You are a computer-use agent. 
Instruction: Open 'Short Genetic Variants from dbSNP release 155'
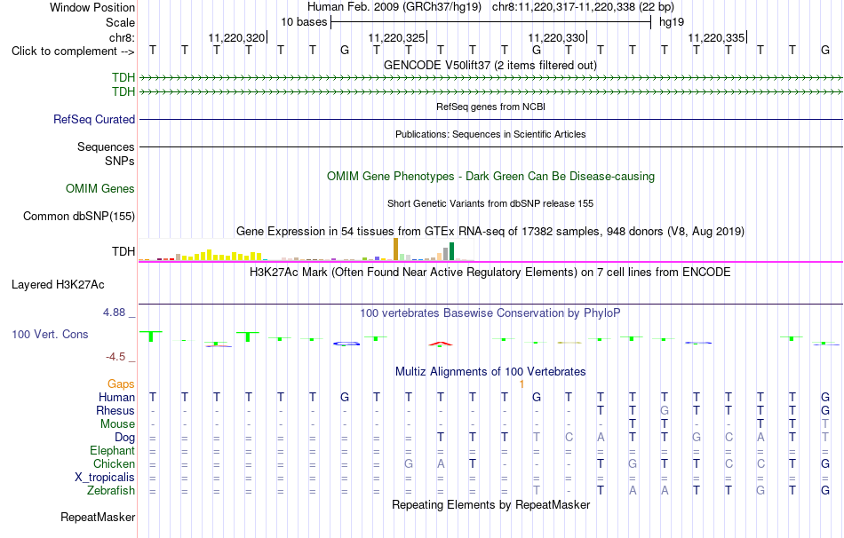point(490,203)
